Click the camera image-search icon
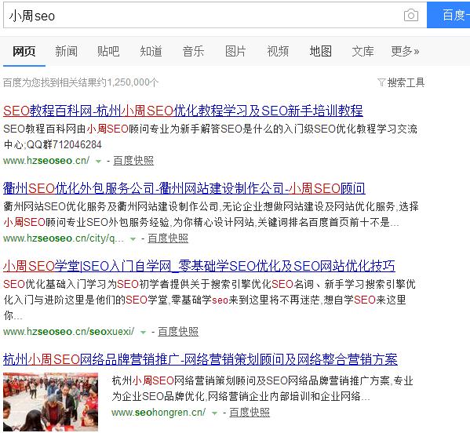Image resolution: width=470 pixels, height=433 pixels. point(411,15)
